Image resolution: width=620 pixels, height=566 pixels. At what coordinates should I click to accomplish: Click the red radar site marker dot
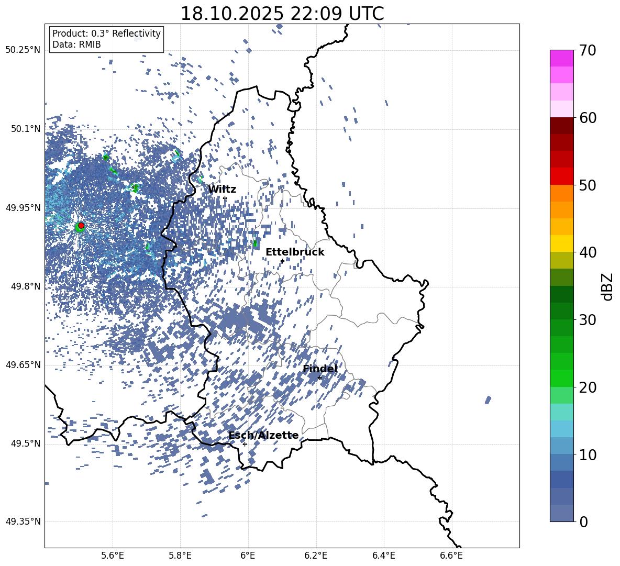pyautogui.click(x=81, y=226)
